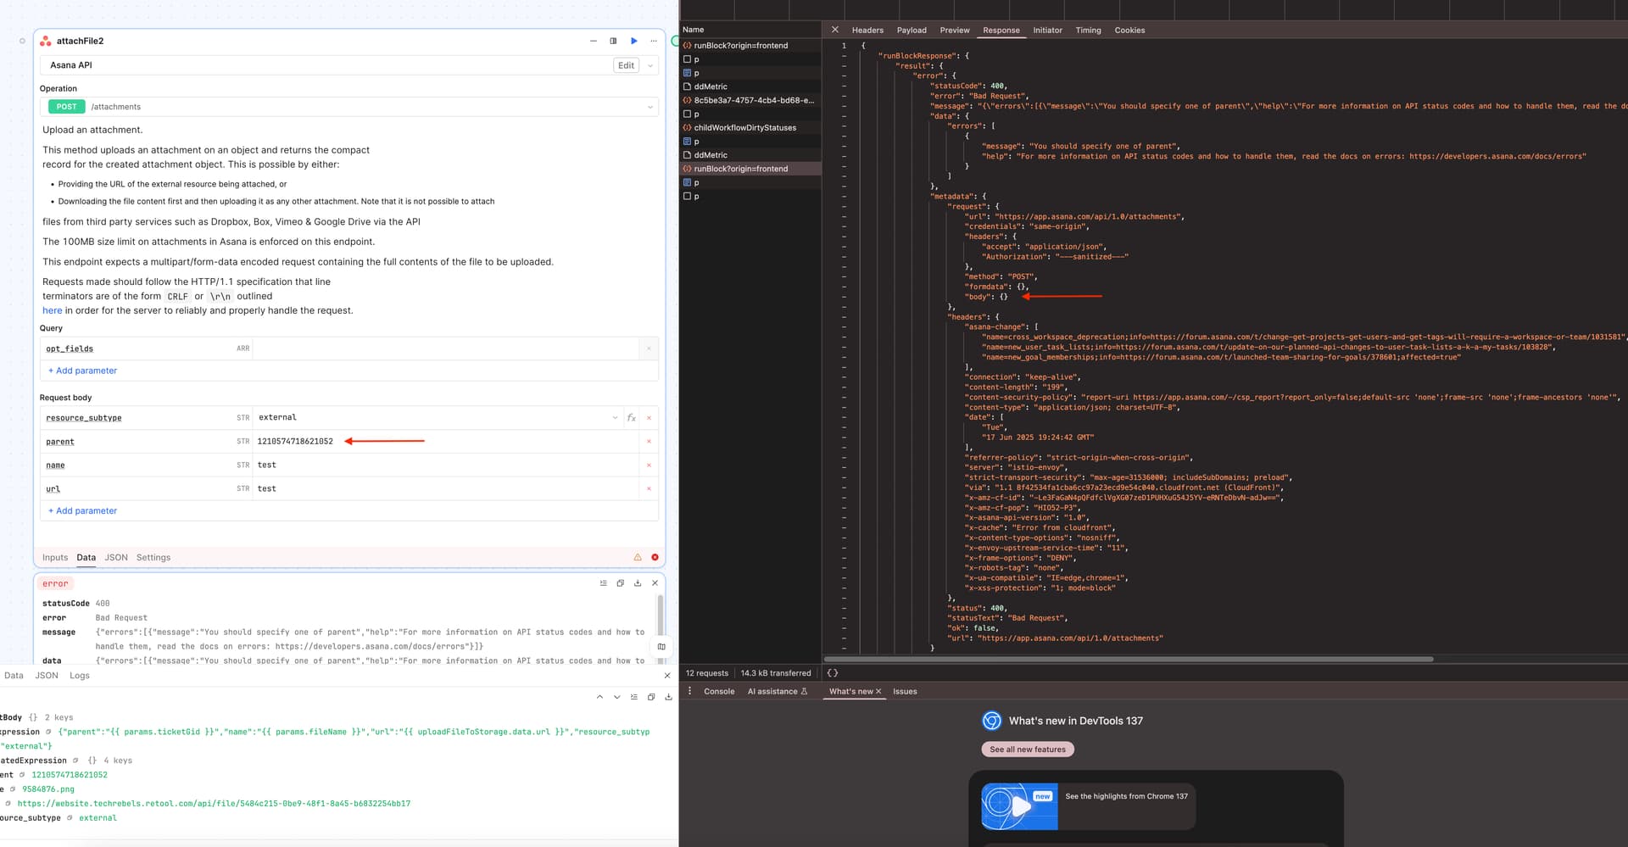The image size is (1628, 847).
Task: Expand the Asana API resource dropdown
Action: pyautogui.click(x=650, y=65)
